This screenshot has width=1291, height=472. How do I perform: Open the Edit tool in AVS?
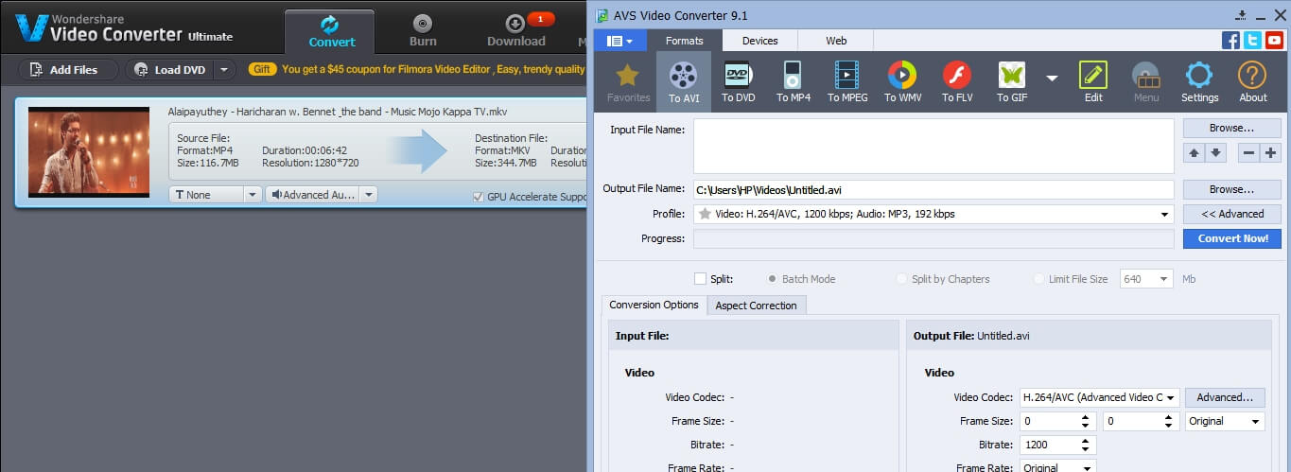tap(1093, 82)
